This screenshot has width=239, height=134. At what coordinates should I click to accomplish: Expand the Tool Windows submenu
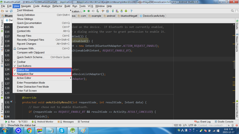click(x=42, y=10)
